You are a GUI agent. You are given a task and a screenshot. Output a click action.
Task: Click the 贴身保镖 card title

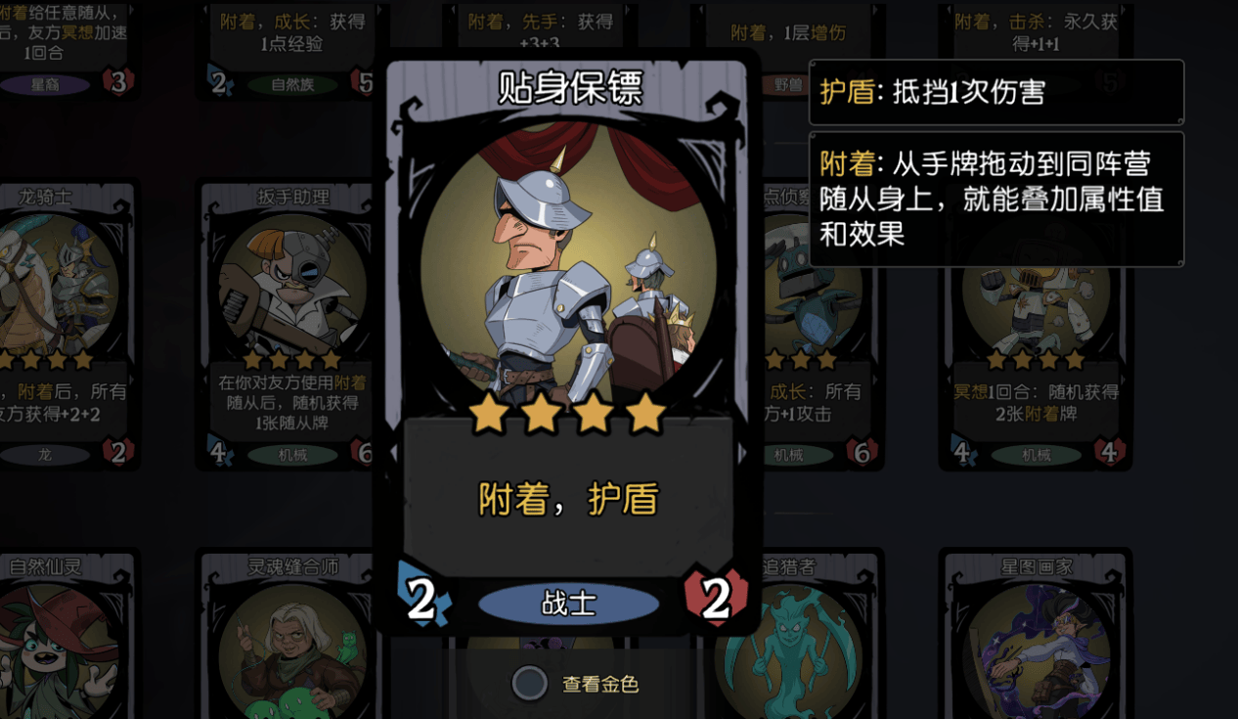[x=570, y=87]
